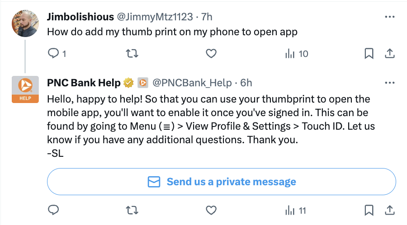Open PNC Bank Help avatar logo
Image resolution: width=407 pixels, height=225 pixels.
(x=25, y=90)
